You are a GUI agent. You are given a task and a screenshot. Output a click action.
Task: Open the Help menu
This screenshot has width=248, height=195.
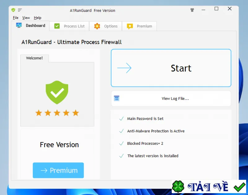click(x=38, y=18)
